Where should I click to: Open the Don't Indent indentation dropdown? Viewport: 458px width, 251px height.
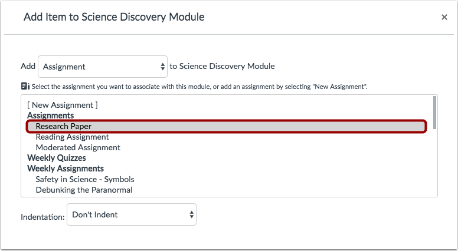click(x=132, y=214)
